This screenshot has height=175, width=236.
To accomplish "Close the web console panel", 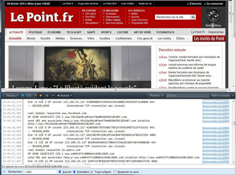I will (233, 96).
